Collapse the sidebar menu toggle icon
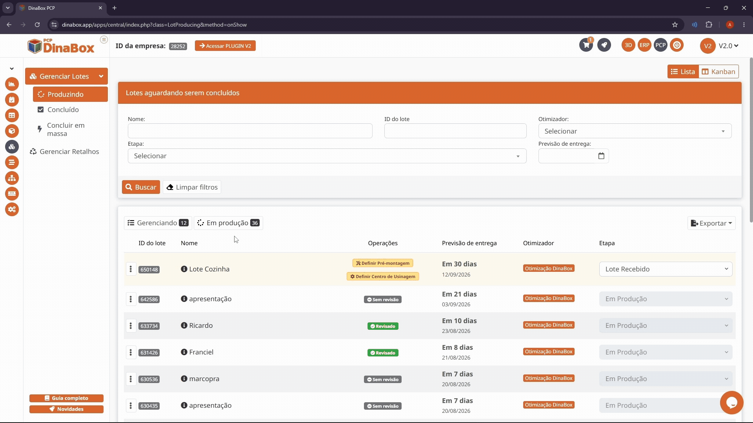 point(104,40)
